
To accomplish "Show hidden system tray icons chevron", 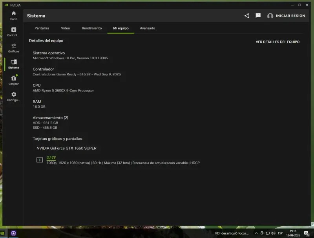I will pos(256,233).
